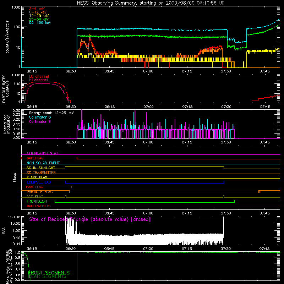Click the '1.0' livetime y-axis value
This screenshot has height=284, width=284.
point(17,252)
